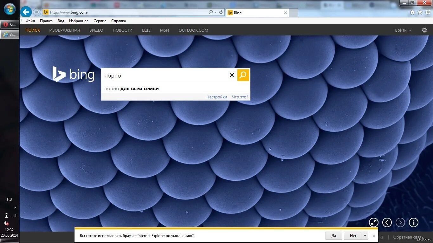This screenshot has width=433, height=243.
Task: Show hidden tray icons arrow
Action: pyautogui.click(x=15, y=208)
